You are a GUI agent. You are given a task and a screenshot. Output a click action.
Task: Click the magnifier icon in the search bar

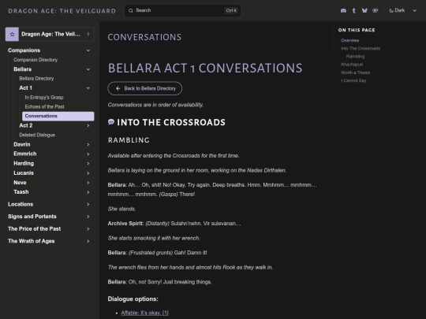click(131, 10)
